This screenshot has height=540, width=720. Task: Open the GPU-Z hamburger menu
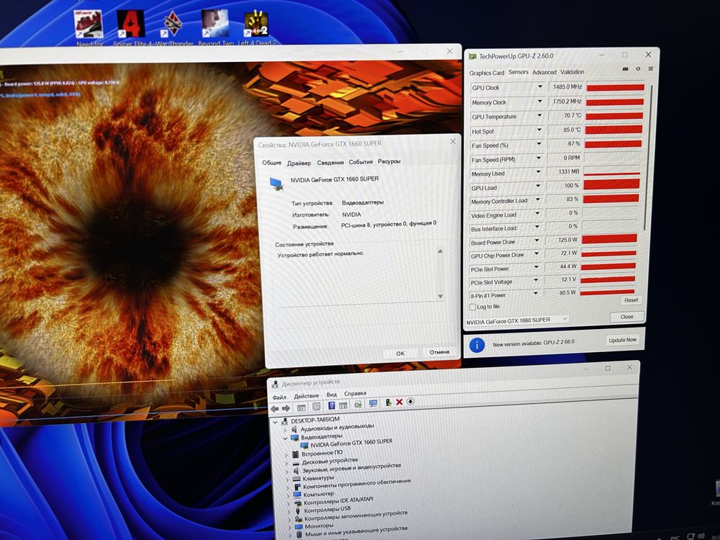(x=650, y=69)
